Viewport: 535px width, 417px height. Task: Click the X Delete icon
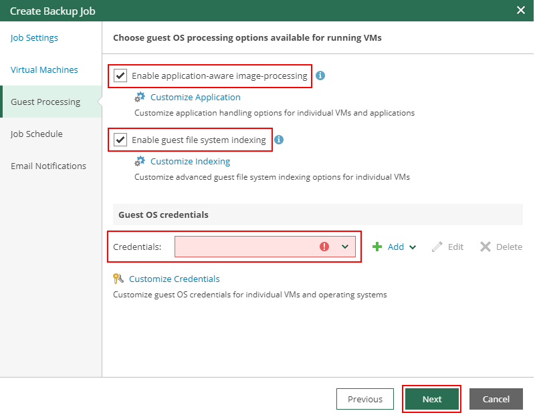click(486, 247)
